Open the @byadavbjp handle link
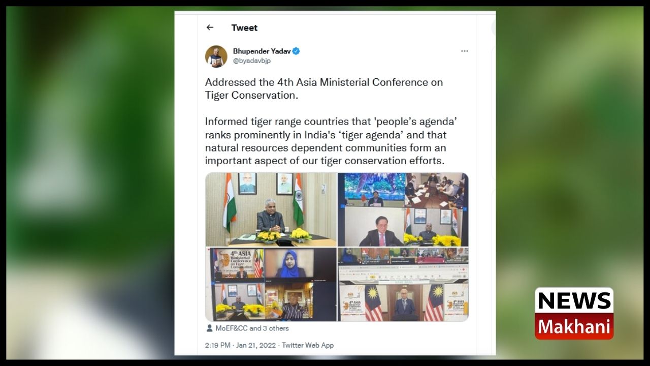 click(x=252, y=61)
